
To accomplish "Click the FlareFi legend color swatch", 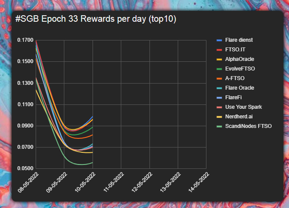I will point(219,97).
